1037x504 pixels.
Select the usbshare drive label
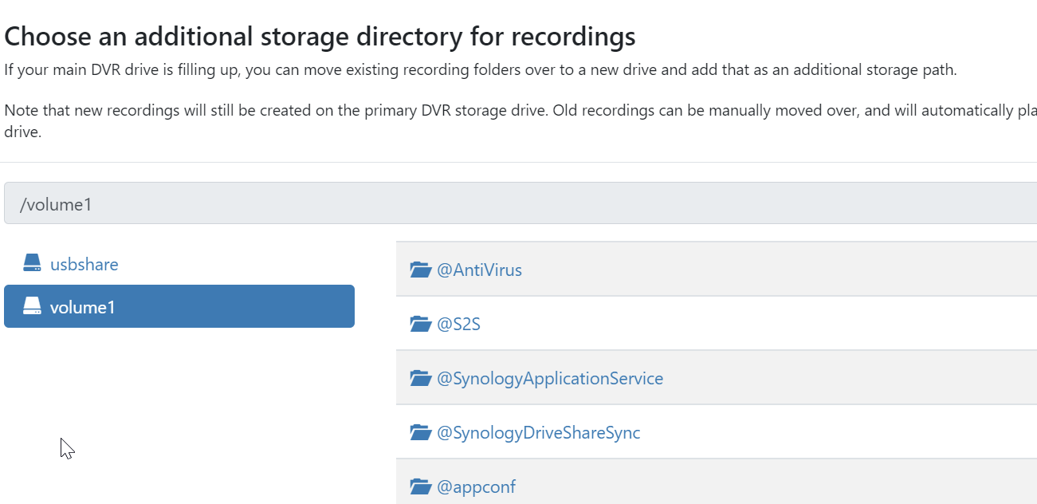click(x=84, y=264)
